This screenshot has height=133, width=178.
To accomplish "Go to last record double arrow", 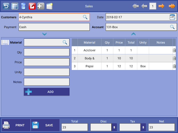I will click(172, 6).
